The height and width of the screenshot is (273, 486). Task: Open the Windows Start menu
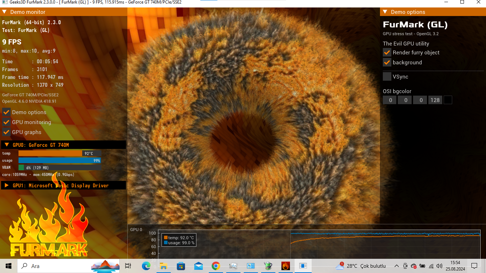tap(8, 266)
